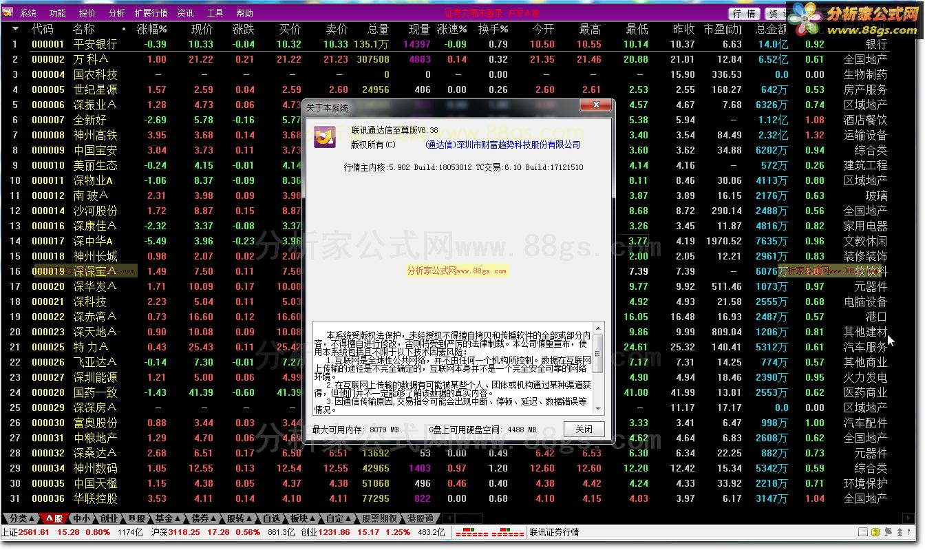Click the app logo icon in menu bar
925x550 pixels.
pyautogui.click(x=7, y=13)
